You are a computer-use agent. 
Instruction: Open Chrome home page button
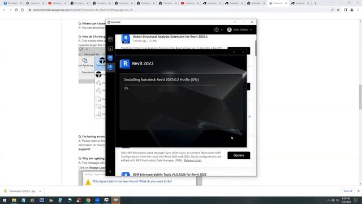[22, 10]
